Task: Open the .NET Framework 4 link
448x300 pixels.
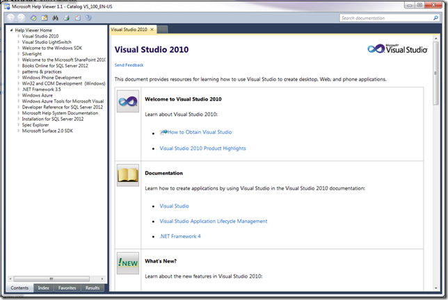Action: 180,236
